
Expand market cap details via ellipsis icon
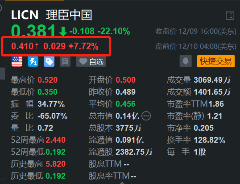pyautogui.click(x=146, y=116)
